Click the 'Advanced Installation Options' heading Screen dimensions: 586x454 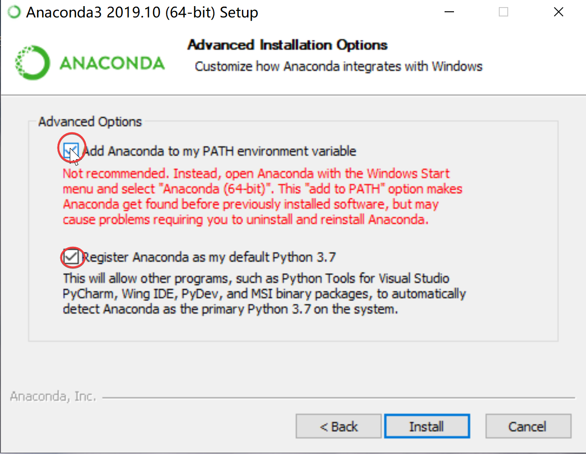(x=287, y=45)
